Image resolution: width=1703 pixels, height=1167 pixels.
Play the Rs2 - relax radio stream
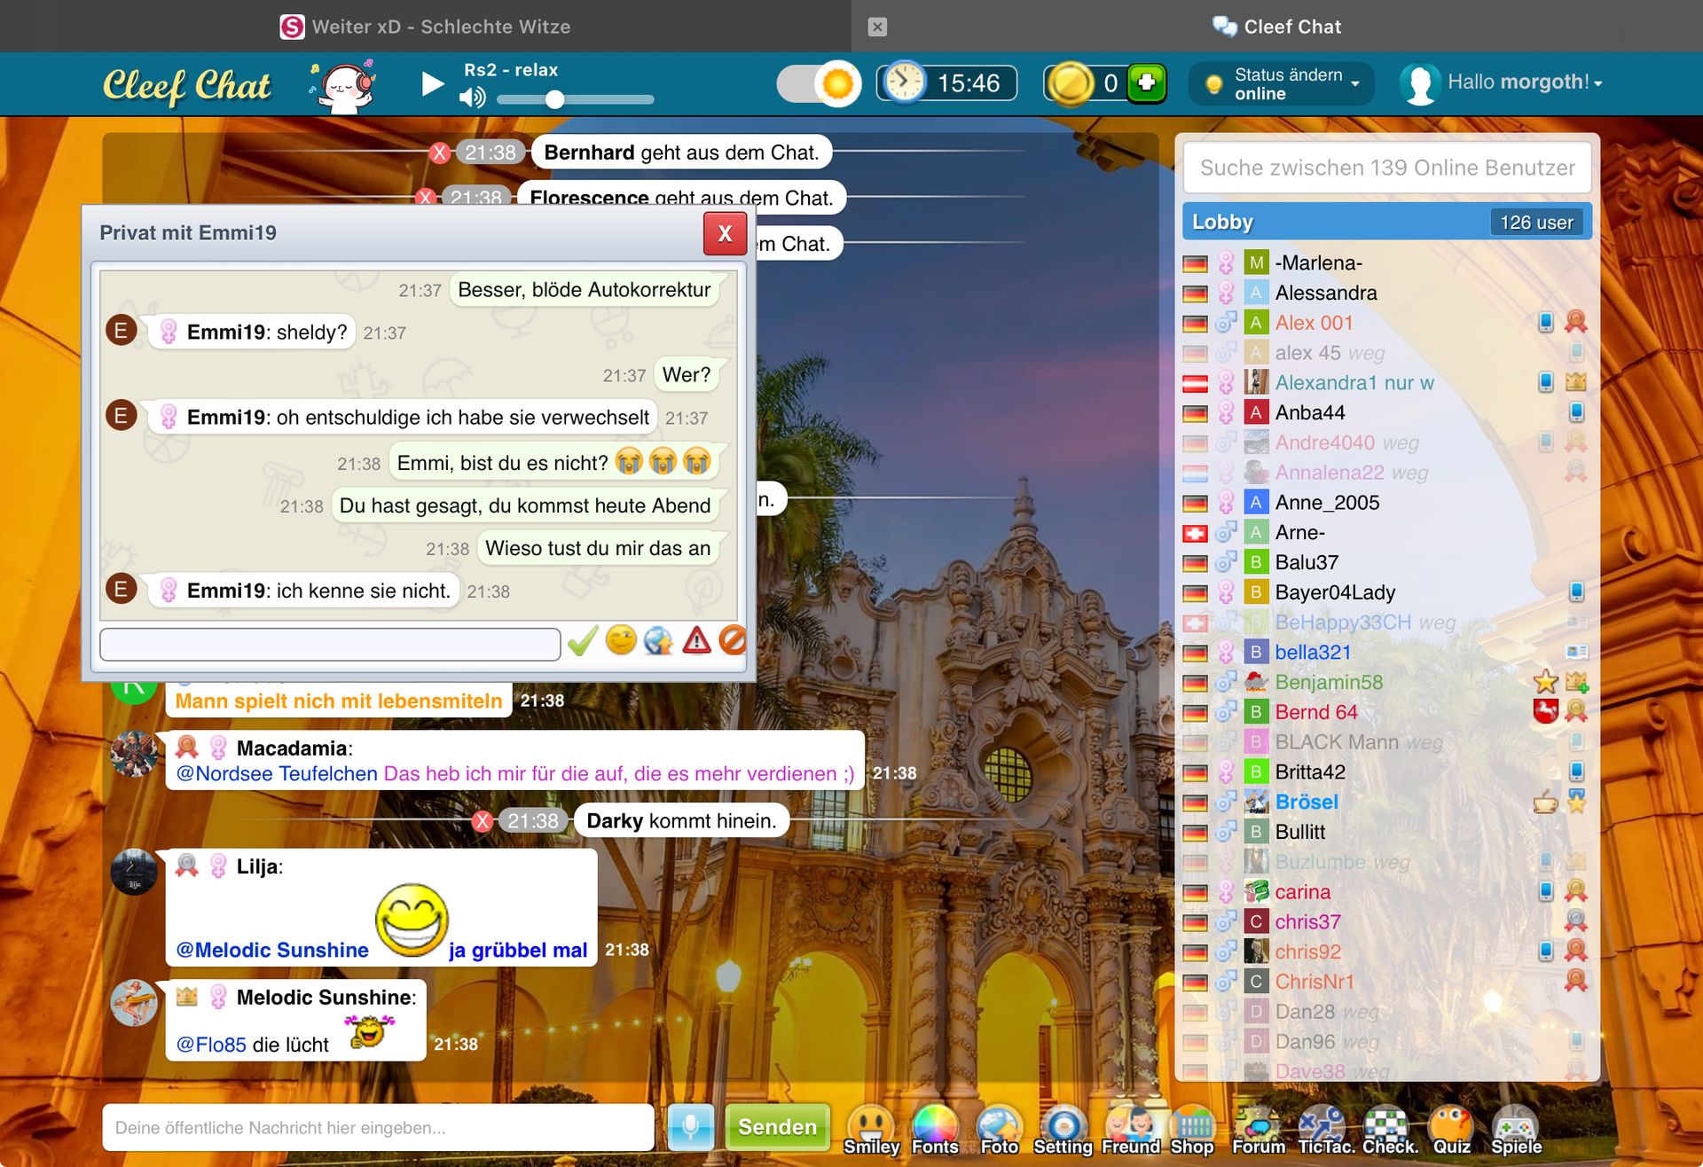[x=432, y=84]
